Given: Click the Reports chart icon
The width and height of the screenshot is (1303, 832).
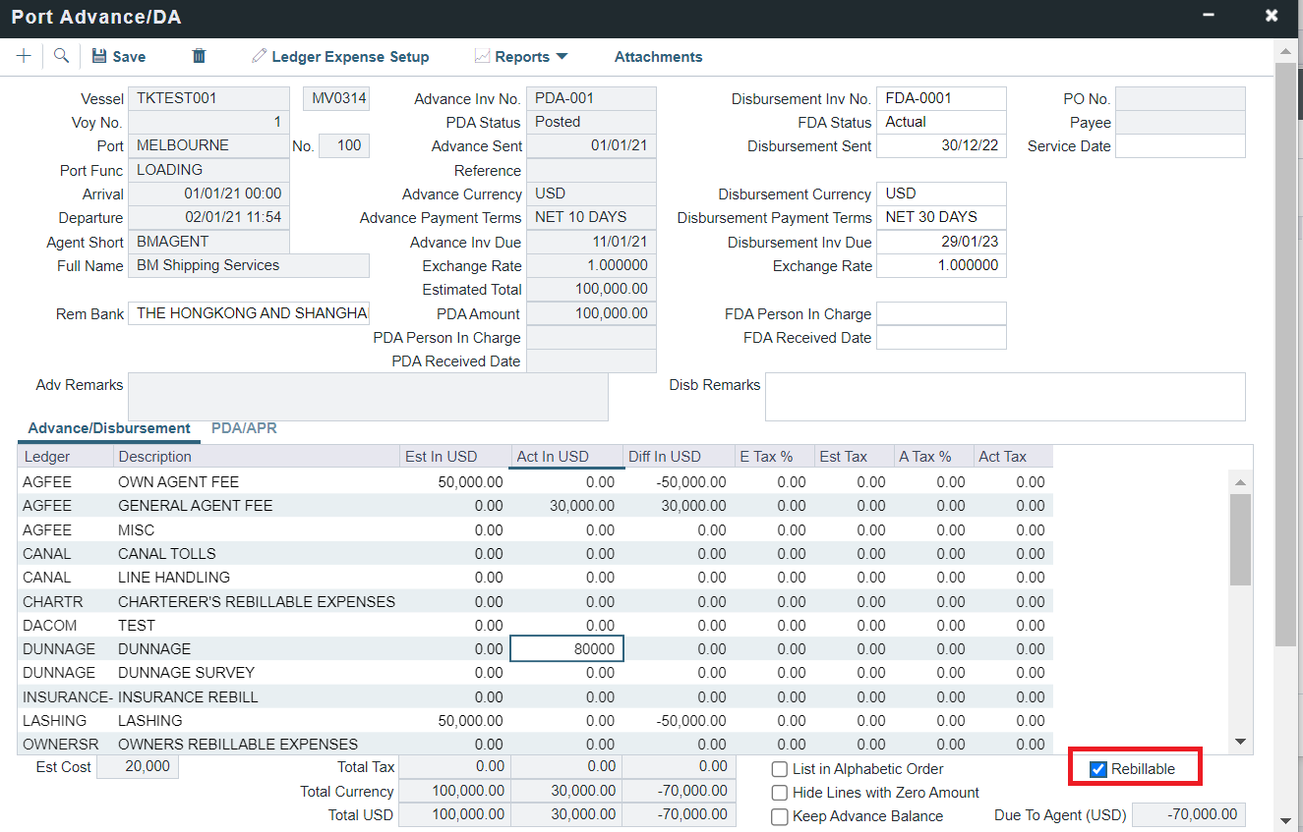Looking at the screenshot, I should [482, 57].
